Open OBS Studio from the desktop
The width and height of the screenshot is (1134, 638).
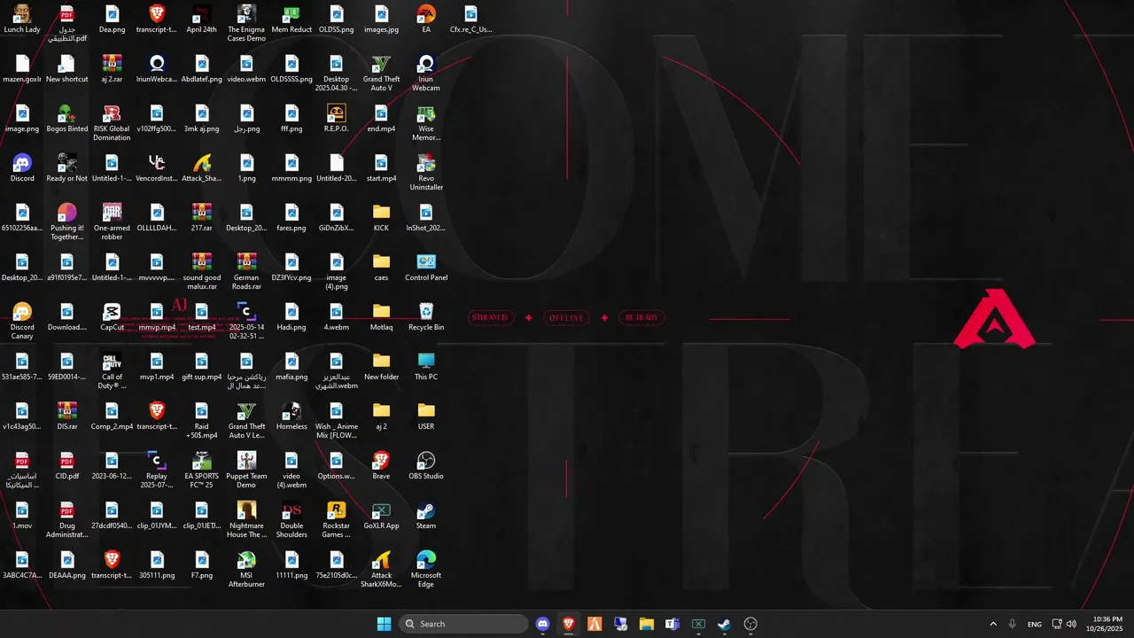point(426,466)
